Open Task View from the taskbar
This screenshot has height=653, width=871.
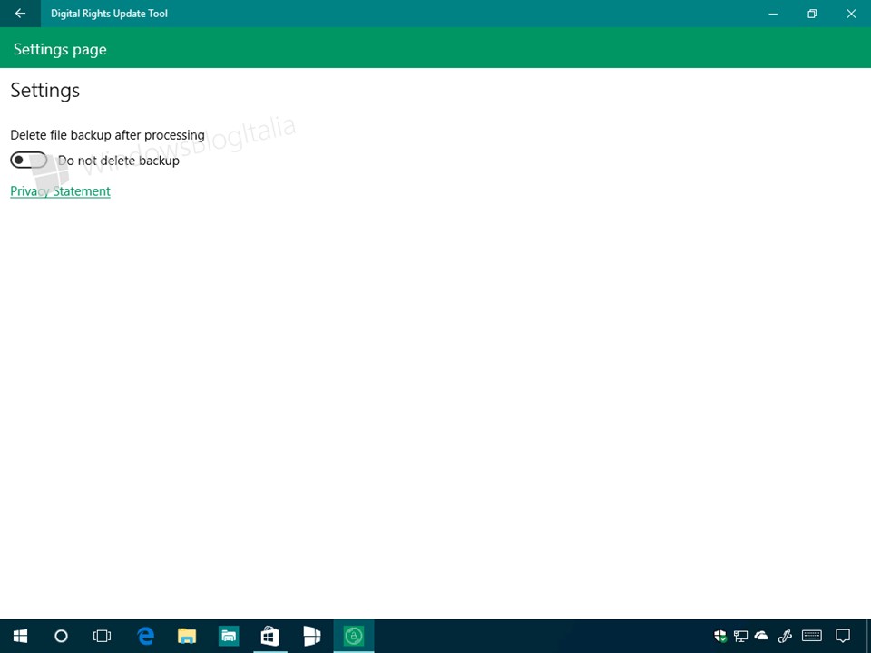click(x=103, y=636)
